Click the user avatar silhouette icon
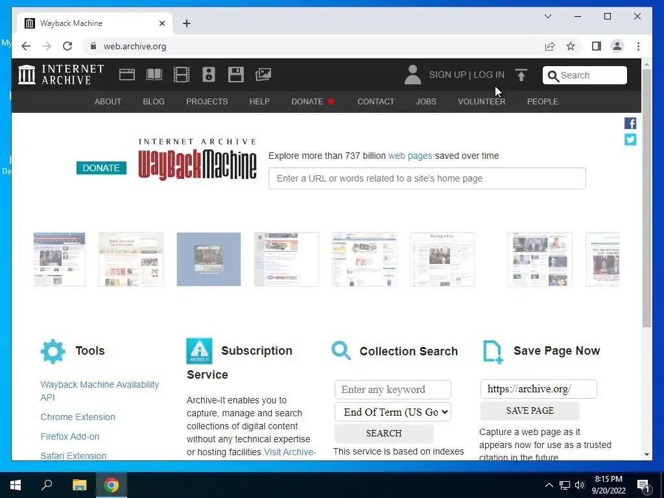 tap(412, 75)
